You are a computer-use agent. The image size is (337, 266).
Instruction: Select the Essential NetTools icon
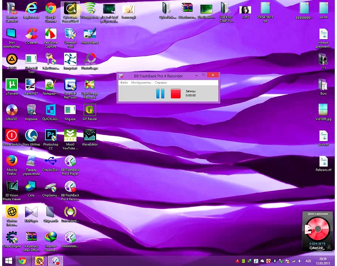(70, 89)
